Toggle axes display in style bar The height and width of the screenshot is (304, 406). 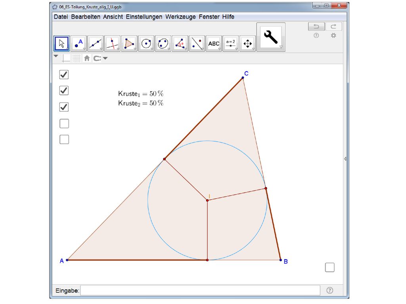[66, 59]
